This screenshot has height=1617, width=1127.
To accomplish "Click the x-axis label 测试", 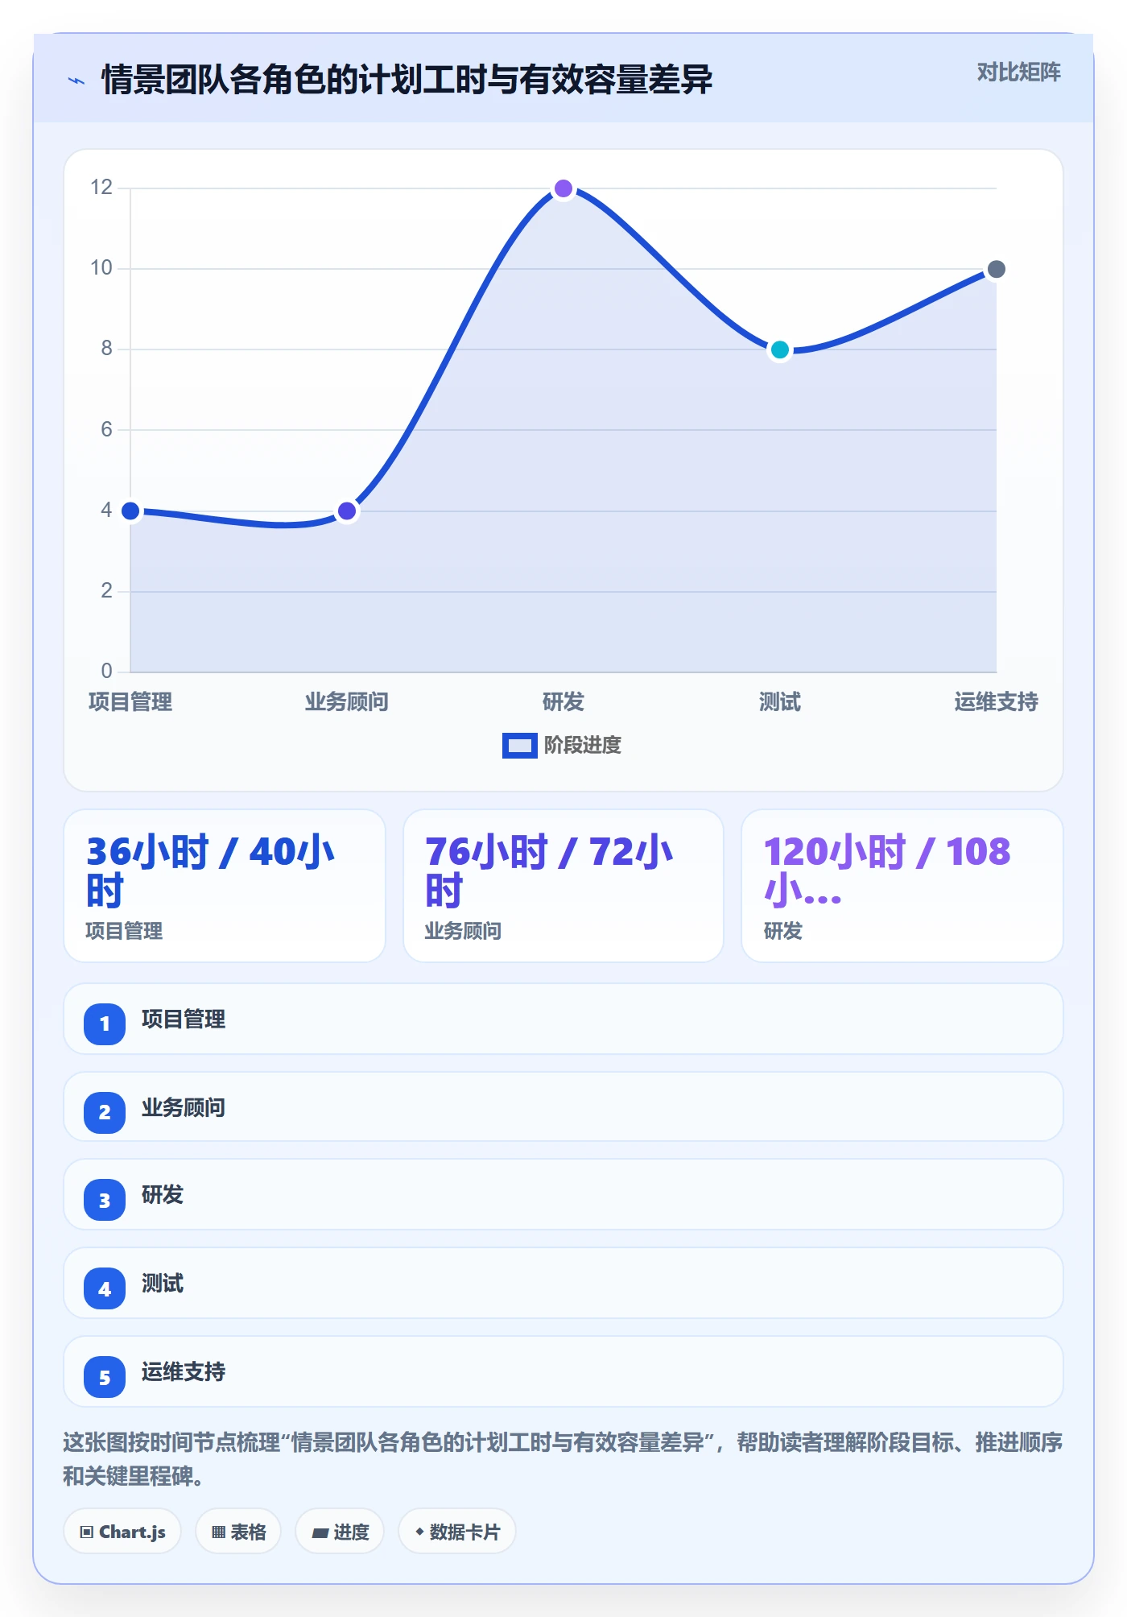I will (780, 702).
